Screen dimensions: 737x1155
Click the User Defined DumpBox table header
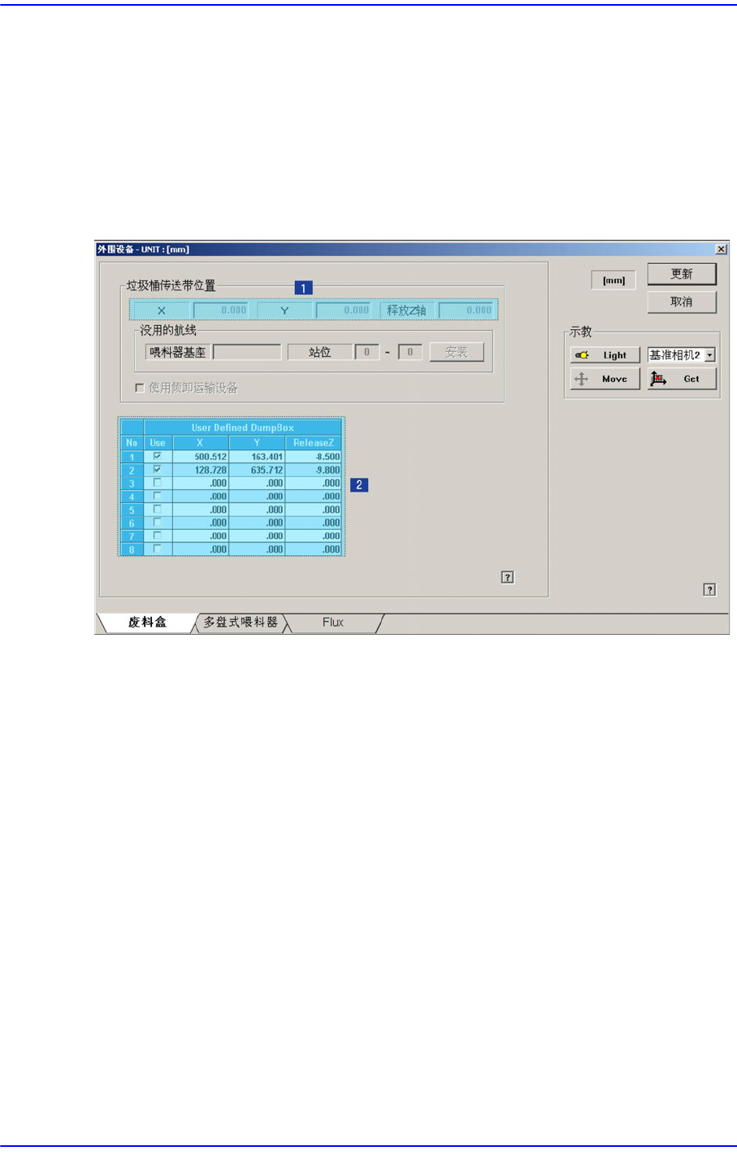click(243, 428)
